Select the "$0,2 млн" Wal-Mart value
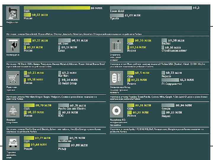Screen dimensions: 213x160 [x=69, y=73]
